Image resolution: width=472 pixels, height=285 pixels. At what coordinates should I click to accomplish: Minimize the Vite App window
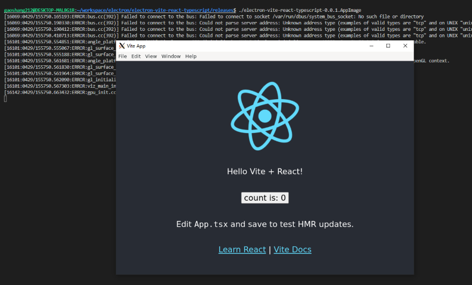pos(371,46)
